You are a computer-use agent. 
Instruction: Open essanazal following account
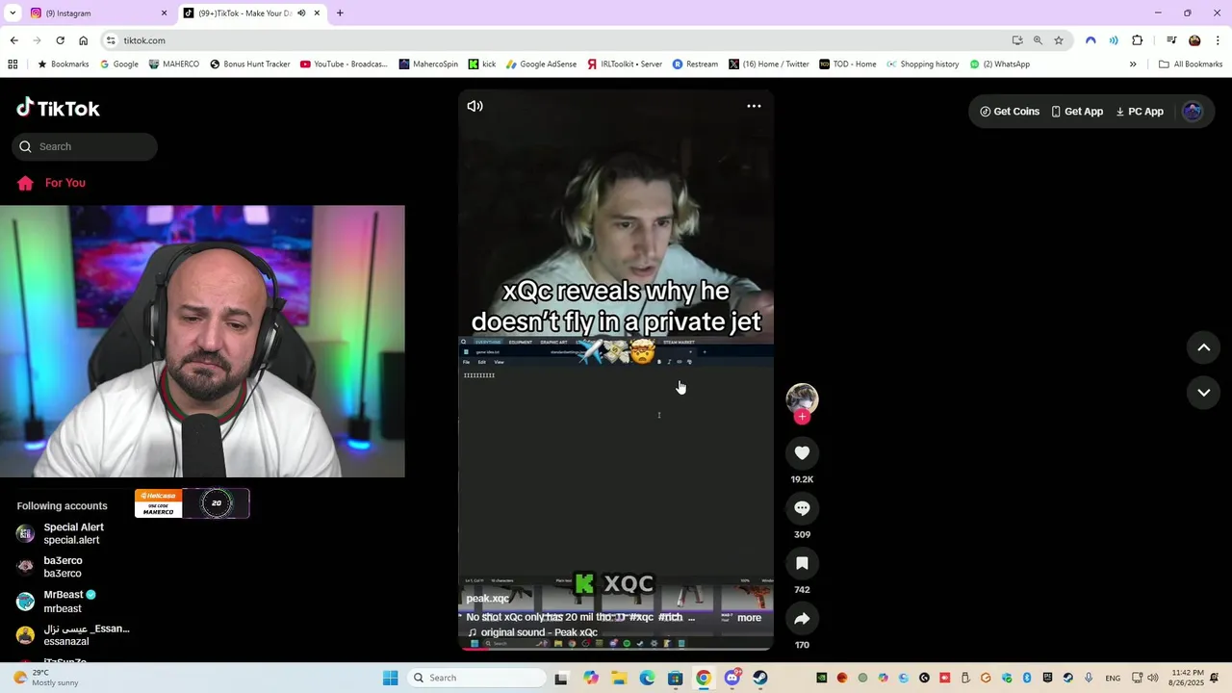point(72,635)
